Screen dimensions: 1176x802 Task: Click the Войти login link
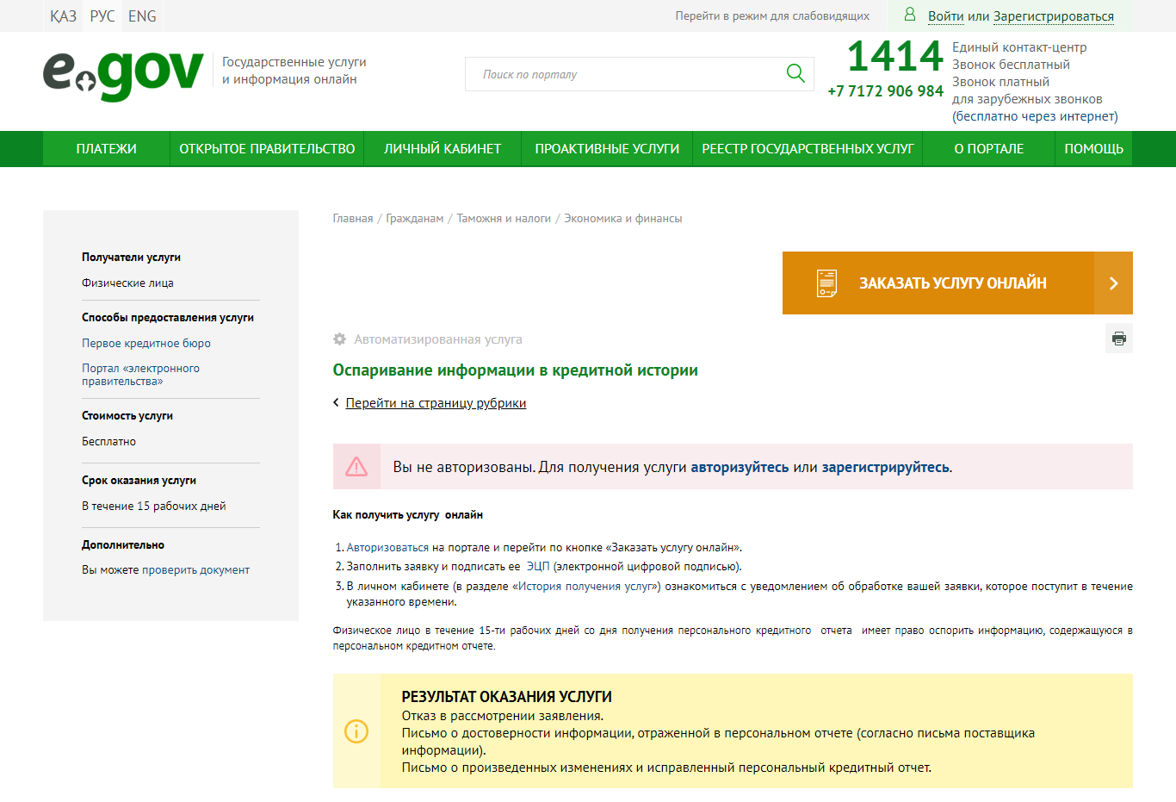(x=946, y=16)
